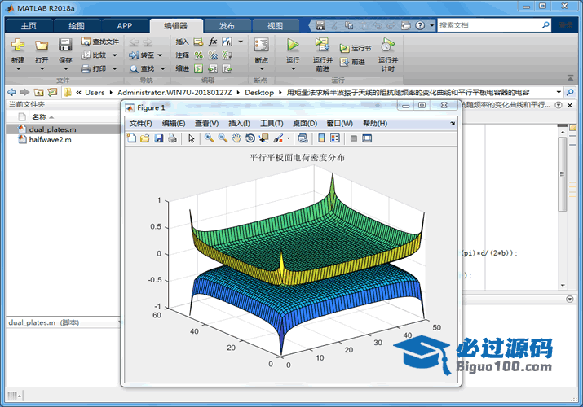
Task: Click the fx insert function icon
Action: click(x=213, y=42)
